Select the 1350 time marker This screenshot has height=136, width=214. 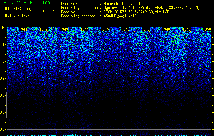coord(207,29)
